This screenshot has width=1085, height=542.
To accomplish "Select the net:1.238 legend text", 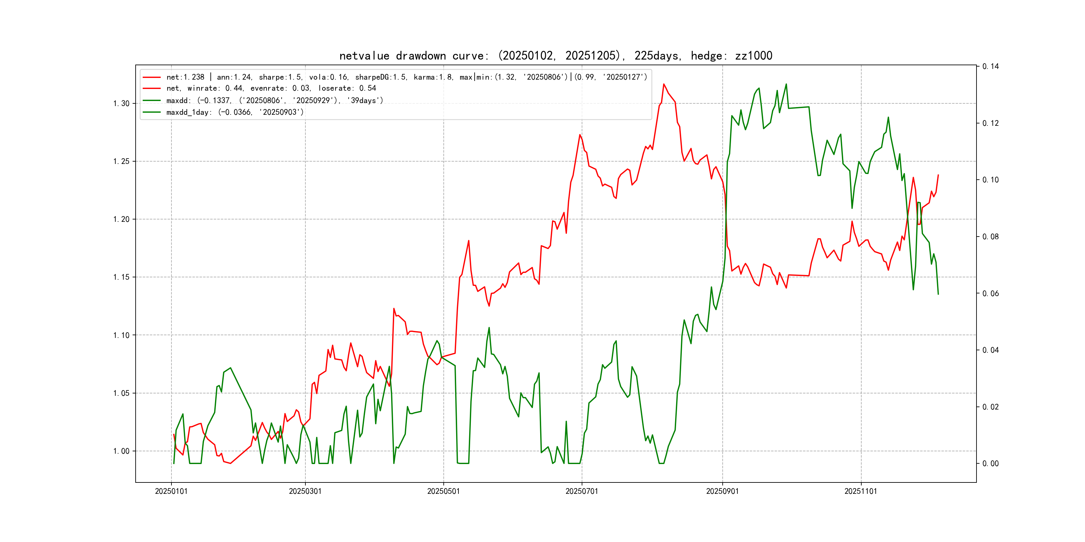I will 407,77.
